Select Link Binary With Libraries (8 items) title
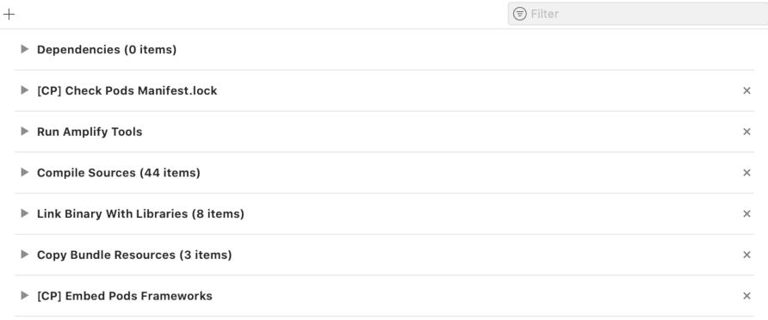Screen dimensions: 768x320 [140, 214]
